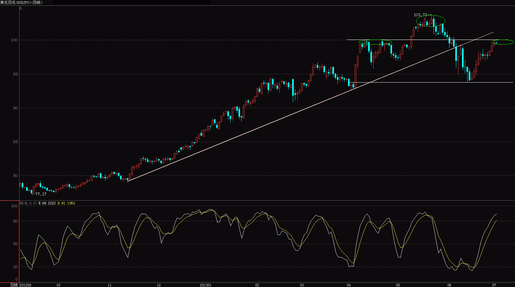
Task: Click the K:89.2222 indicator value
Action: [x=47, y=203]
